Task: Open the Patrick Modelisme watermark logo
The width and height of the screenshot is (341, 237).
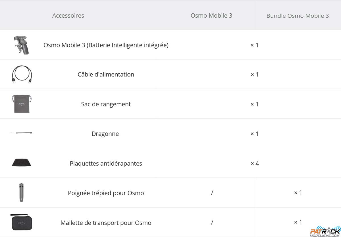Action: 325,230
